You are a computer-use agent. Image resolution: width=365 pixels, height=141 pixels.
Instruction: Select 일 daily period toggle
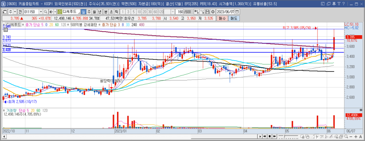(83, 12)
